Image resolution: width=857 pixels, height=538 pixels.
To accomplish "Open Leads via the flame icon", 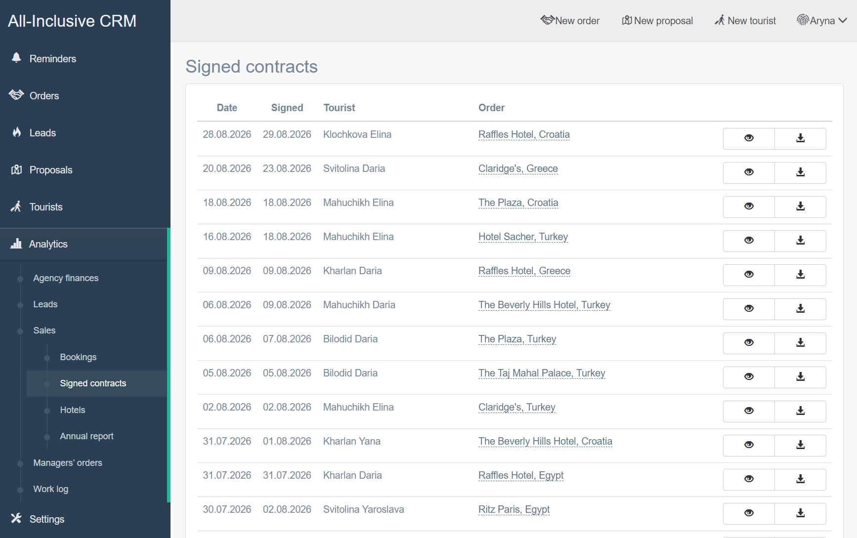I will click(x=16, y=132).
